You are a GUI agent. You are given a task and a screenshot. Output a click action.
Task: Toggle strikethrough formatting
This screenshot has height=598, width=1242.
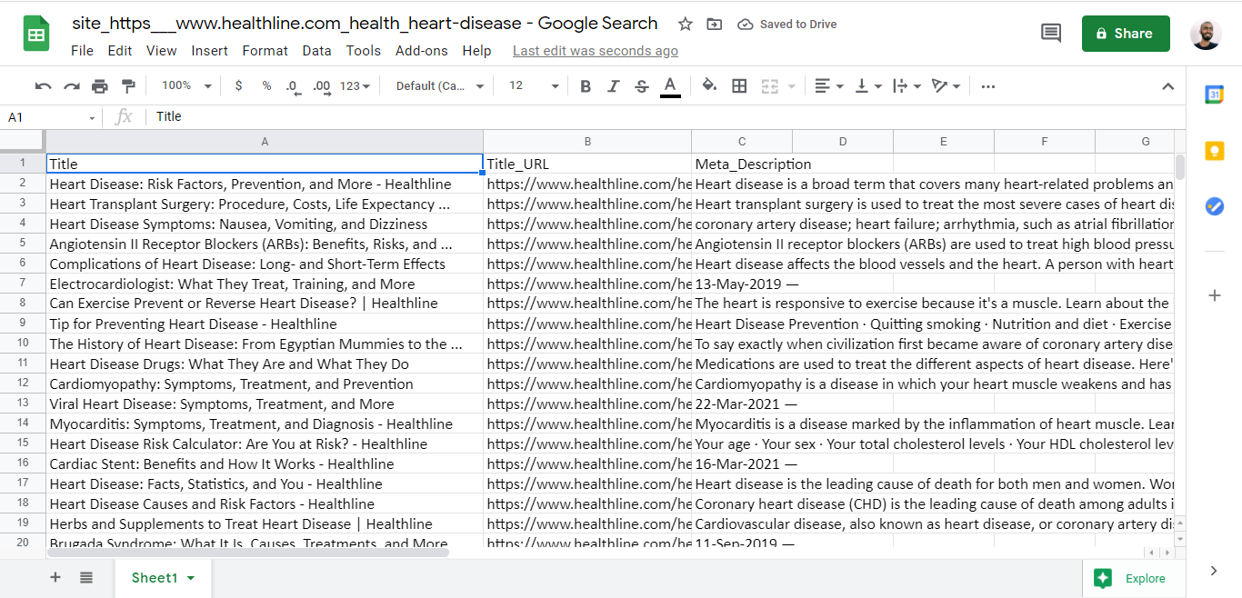click(x=642, y=86)
